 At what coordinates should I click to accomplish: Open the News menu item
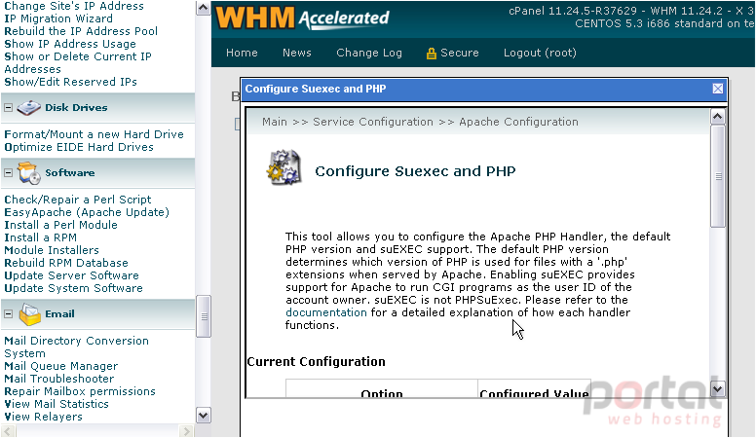click(x=296, y=53)
